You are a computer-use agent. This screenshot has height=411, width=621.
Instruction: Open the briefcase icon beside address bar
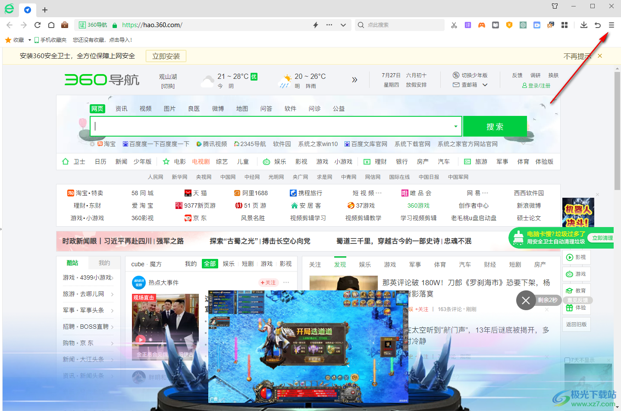coord(65,25)
